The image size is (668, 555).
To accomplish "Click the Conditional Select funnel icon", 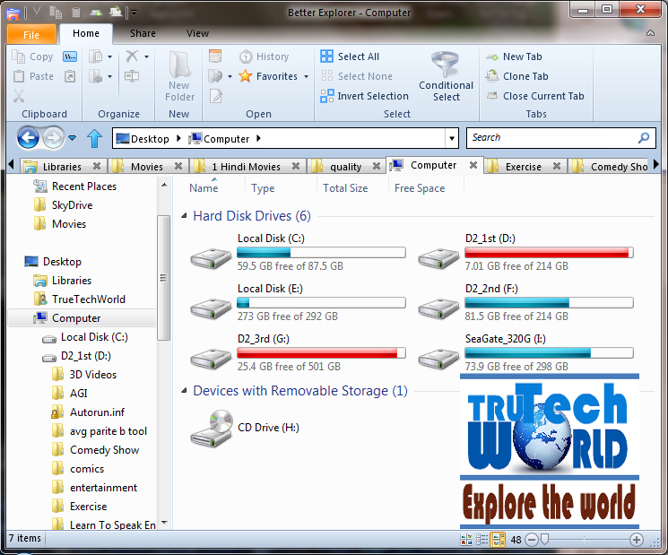I will pyautogui.click(x=445, y=64).
